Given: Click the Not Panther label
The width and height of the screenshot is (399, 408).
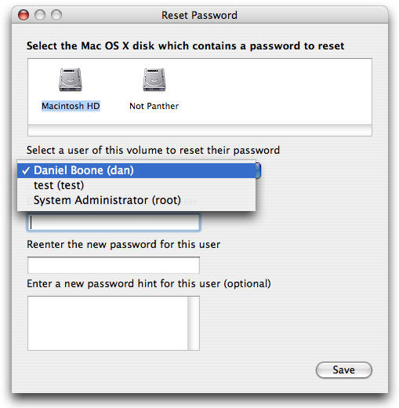Looking at the screenshot, I should [x=154, y=106].
